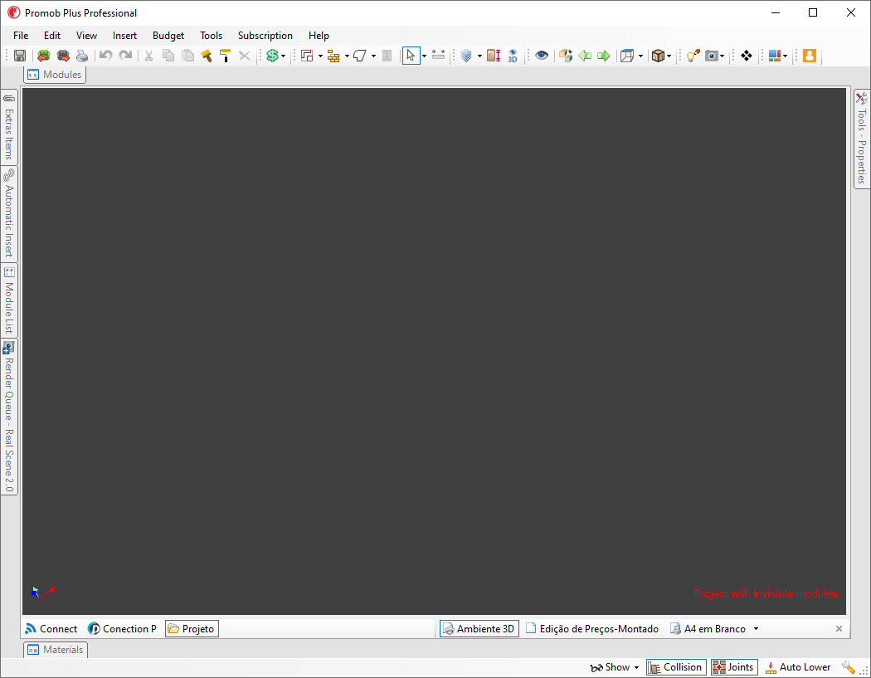871x678 pixels.
Task: Open the Connect panel button
Action: tap(51, 629)
